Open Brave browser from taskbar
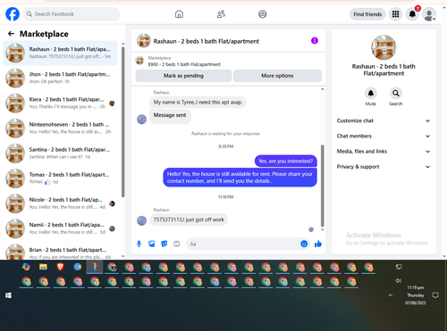 coord(60,267)
